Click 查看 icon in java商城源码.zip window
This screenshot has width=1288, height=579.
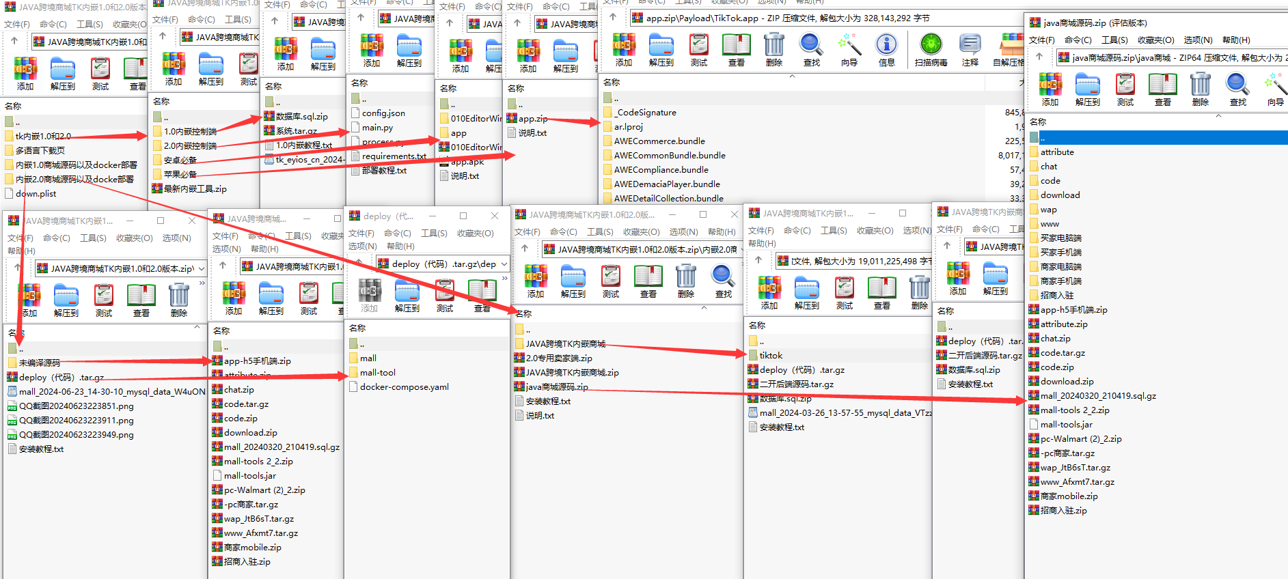(1163, 89)
